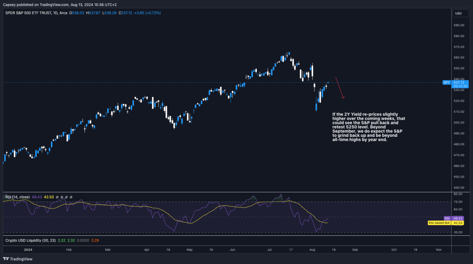
Task: Select the RSI (14, close) indicator legend
Action: coord(17,197)
